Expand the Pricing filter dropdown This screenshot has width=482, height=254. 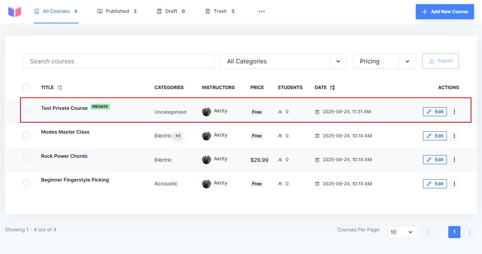click(384, 61)
